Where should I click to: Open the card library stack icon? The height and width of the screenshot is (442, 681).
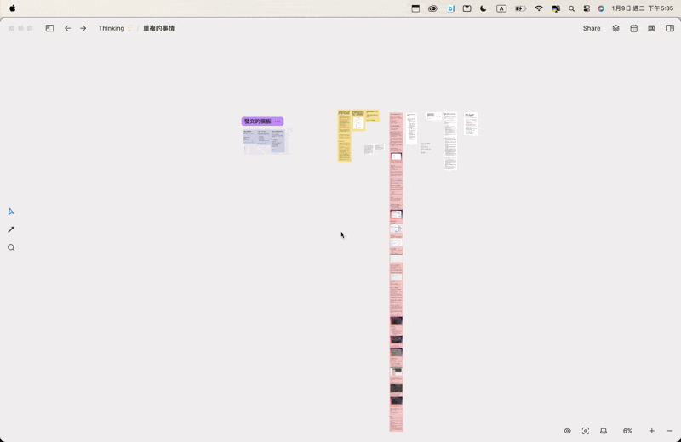(x=615, y=28)
